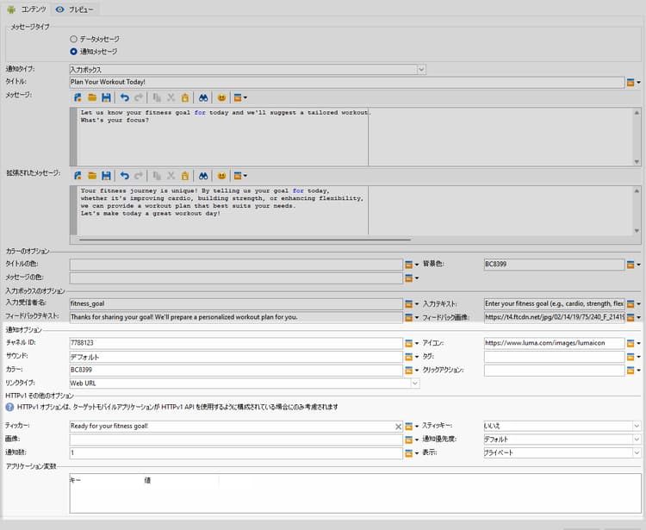Click personalization icon next to 通知数 field
Viewport: 646px width, 530px height.
point(408,453)
